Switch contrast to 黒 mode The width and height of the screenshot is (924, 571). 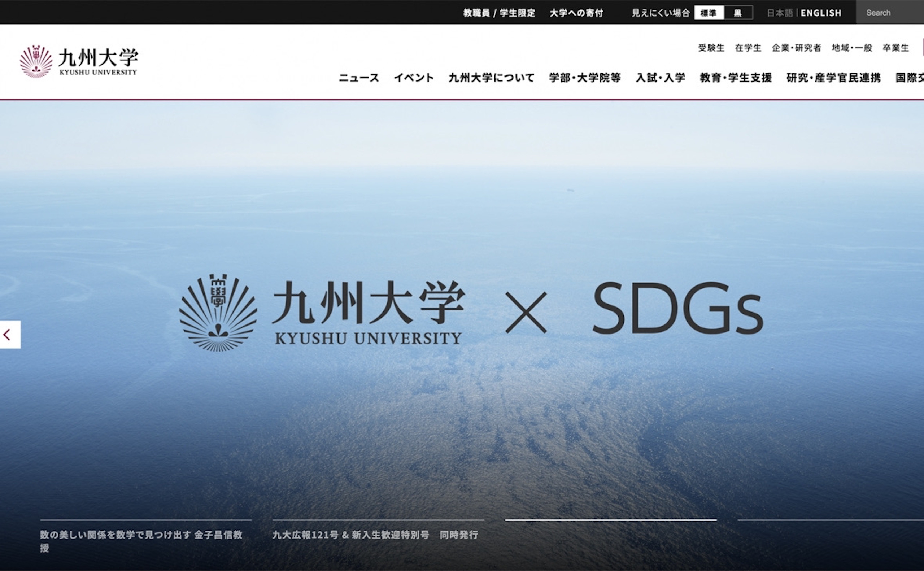point(738,13)
